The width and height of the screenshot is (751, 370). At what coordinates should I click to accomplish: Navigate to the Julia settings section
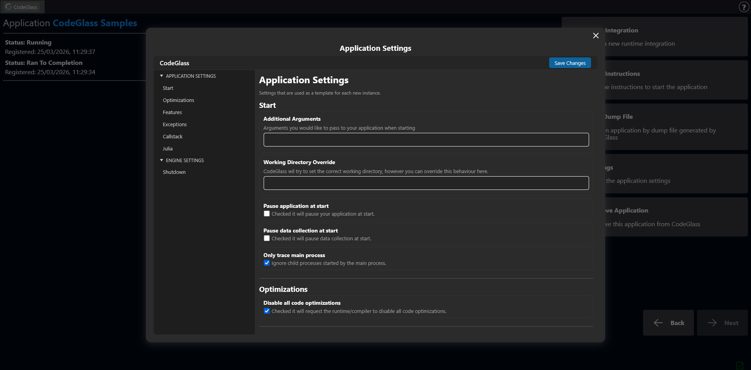tap(167, 148)
